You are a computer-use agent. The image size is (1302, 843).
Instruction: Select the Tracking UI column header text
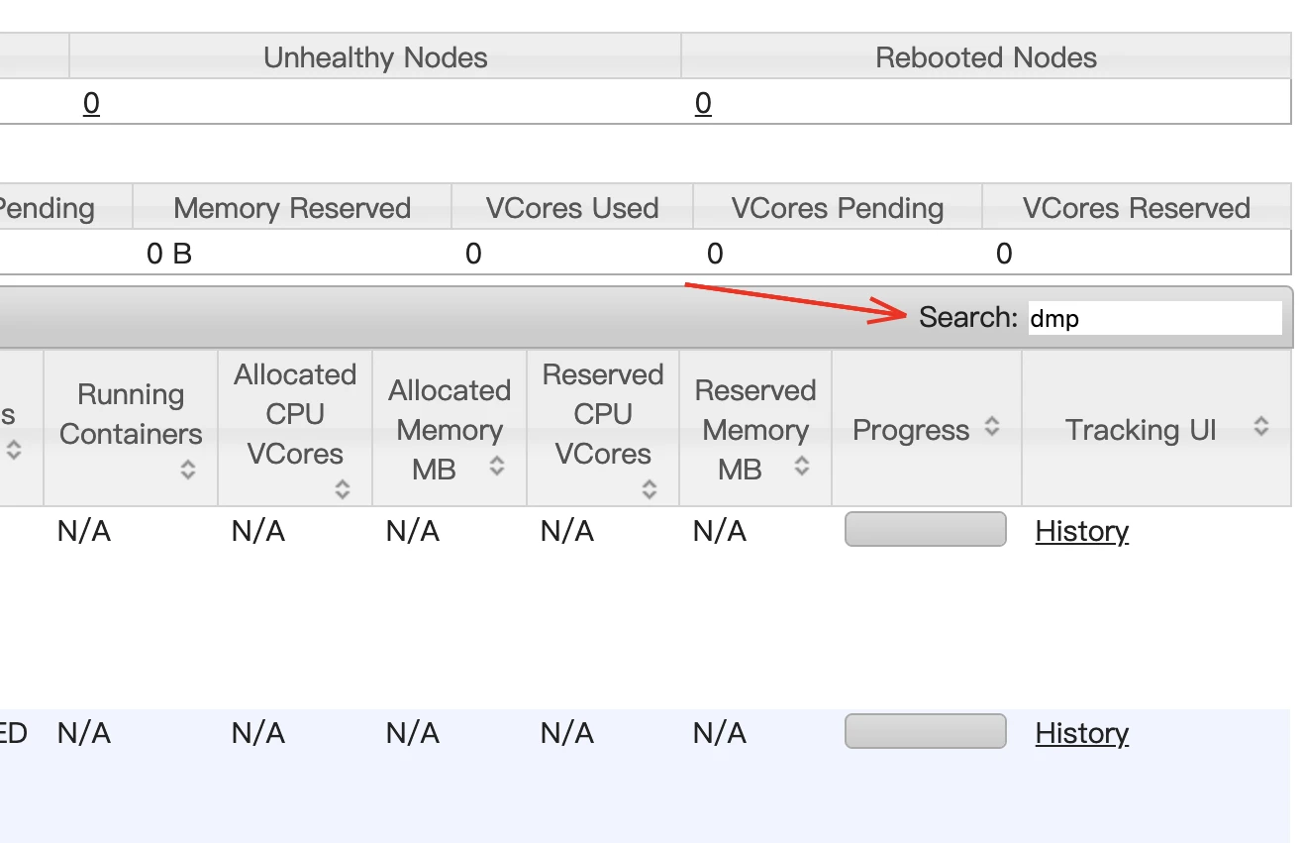coord(1141,430)
